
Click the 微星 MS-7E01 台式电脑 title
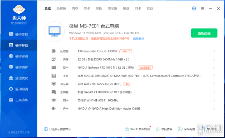(x=94, y=26)
